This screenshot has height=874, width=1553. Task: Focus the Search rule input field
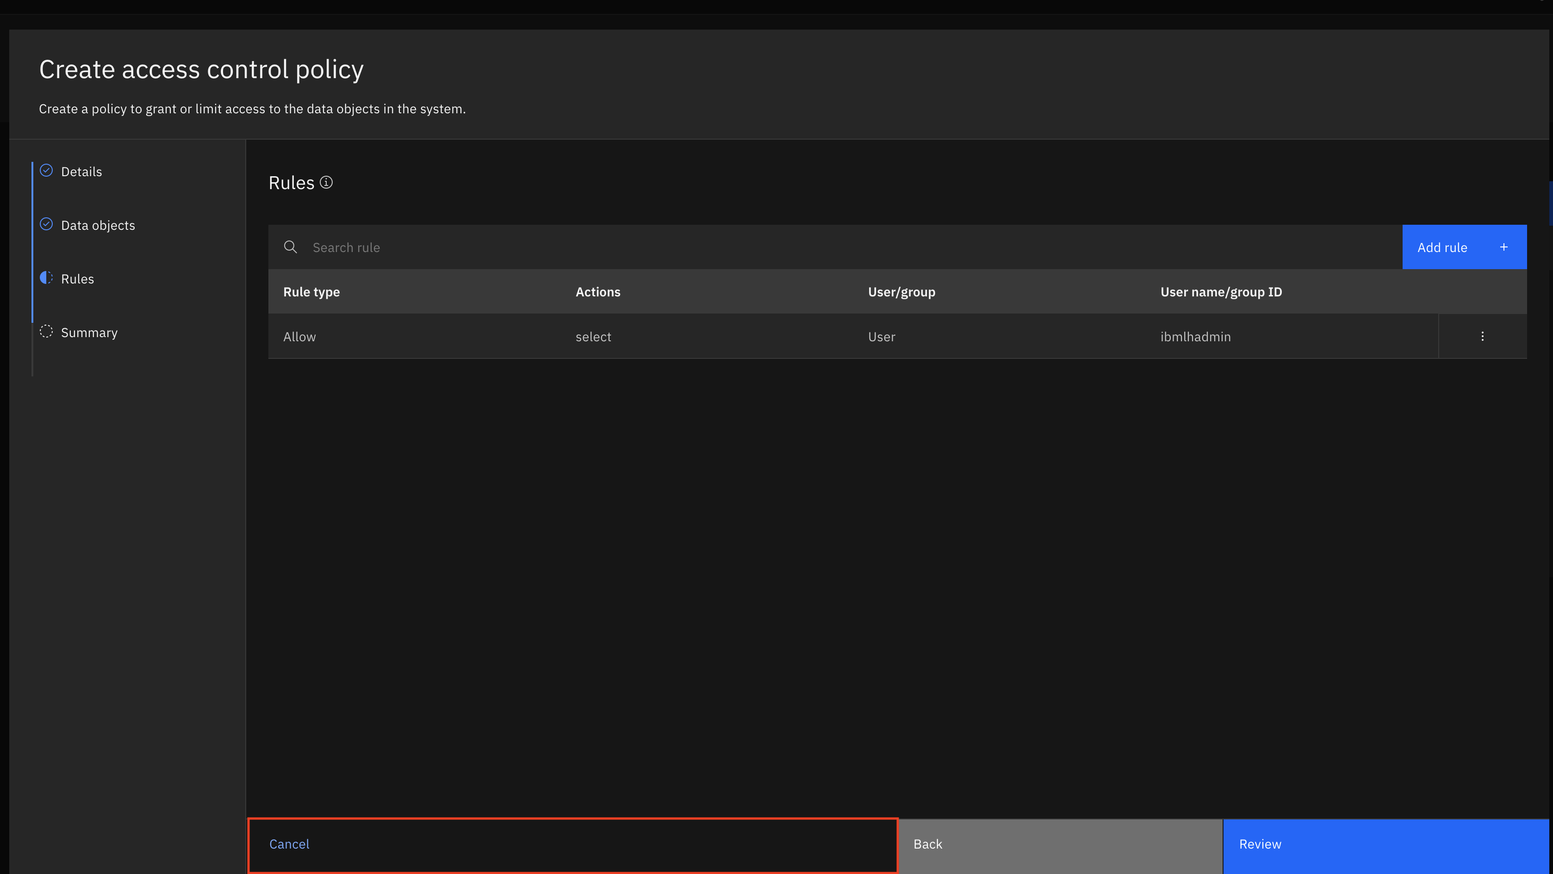point(844,247)
